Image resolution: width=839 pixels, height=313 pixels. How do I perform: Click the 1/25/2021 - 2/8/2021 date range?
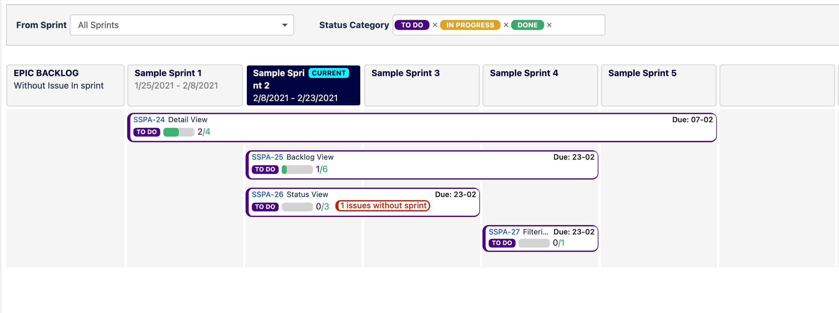pyautogui.click(x=176, y=86)
